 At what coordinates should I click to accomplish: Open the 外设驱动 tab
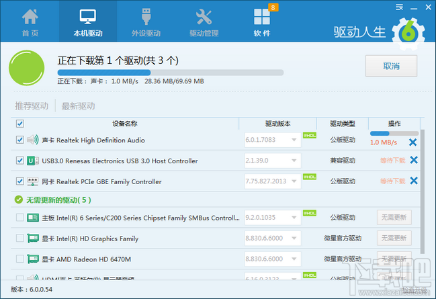tap(146, 22)
